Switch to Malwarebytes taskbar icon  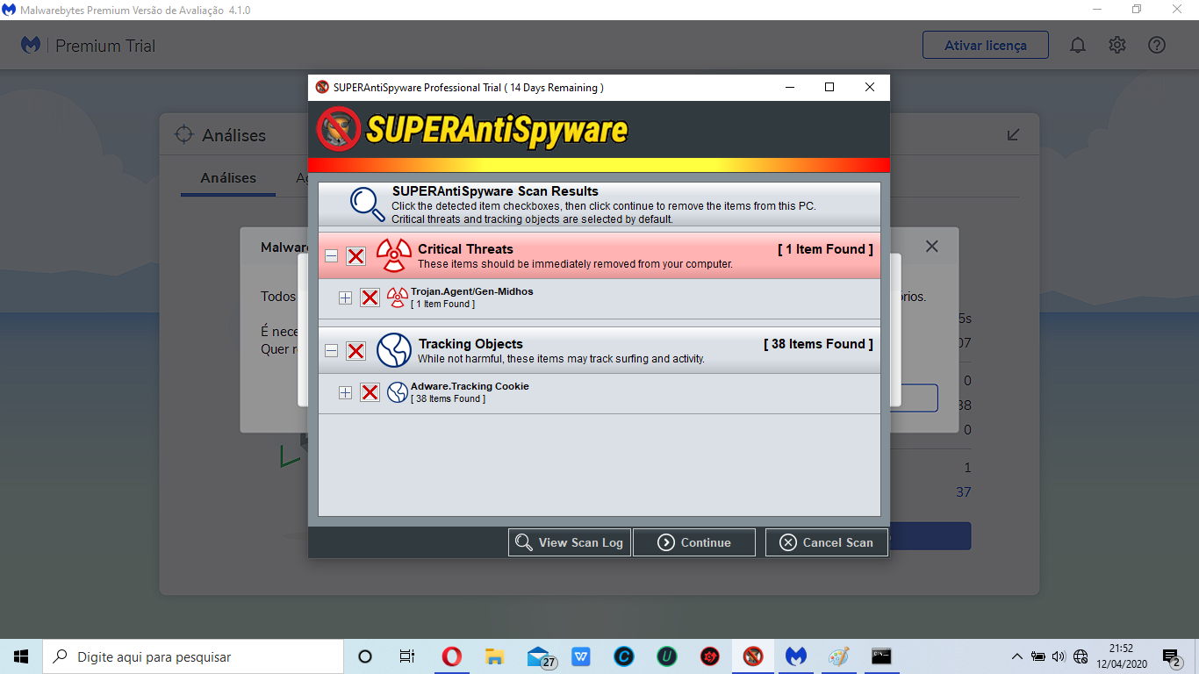point(796,656)
